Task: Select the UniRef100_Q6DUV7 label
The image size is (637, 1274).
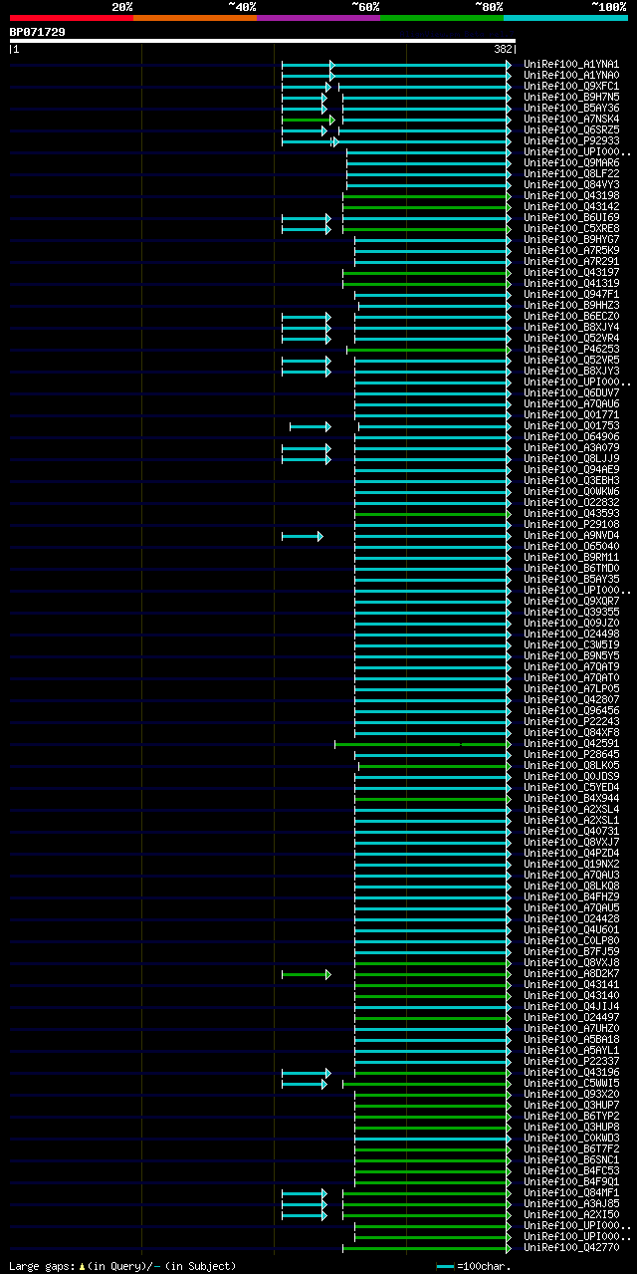Action: 571,392
